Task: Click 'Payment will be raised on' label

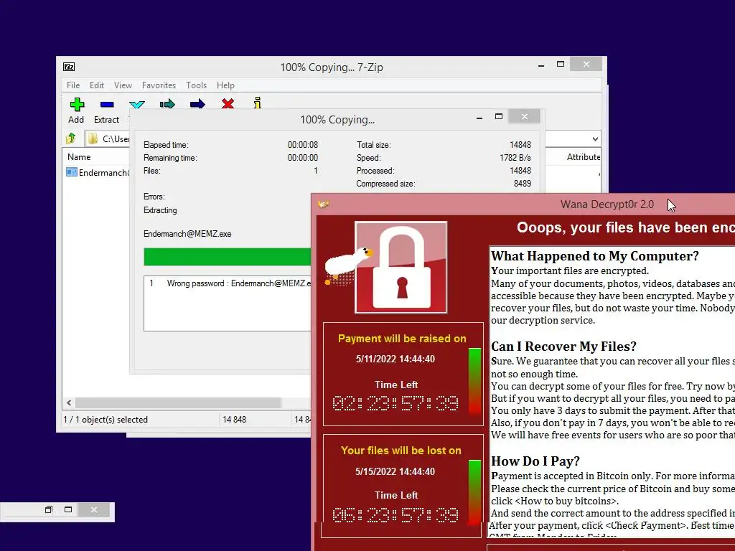Action: click(x=402, y=339)
